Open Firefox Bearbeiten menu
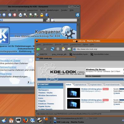This screenshot has height=124, width=124. pos(48,44)
